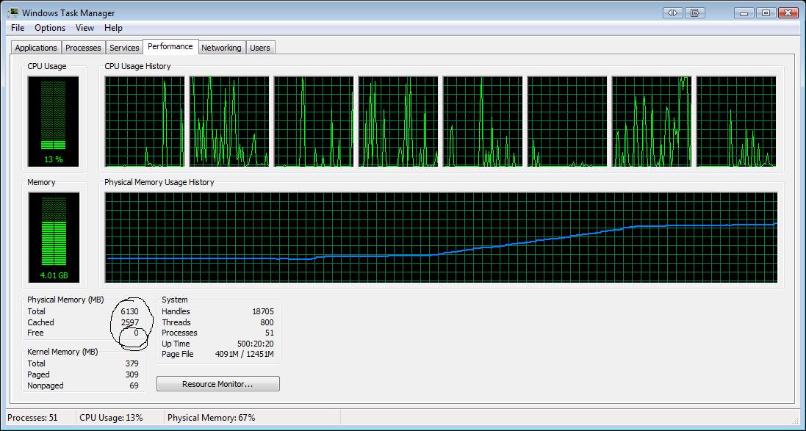The height and width of the screenshot is (431, 806).
Task: Click the Nonpaged value 69
Action: pos(134,385)
